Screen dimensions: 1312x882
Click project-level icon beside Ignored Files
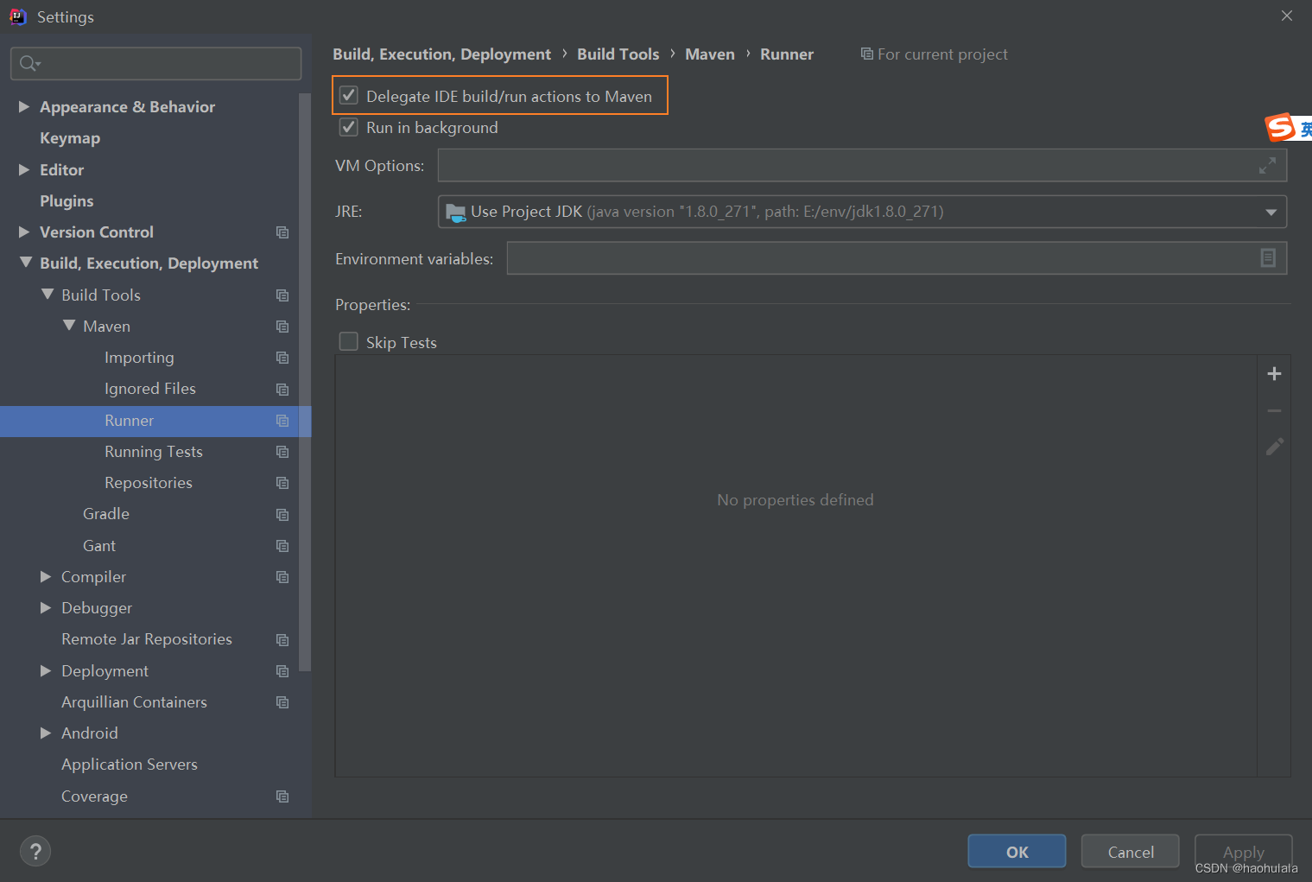coord(282,390)
